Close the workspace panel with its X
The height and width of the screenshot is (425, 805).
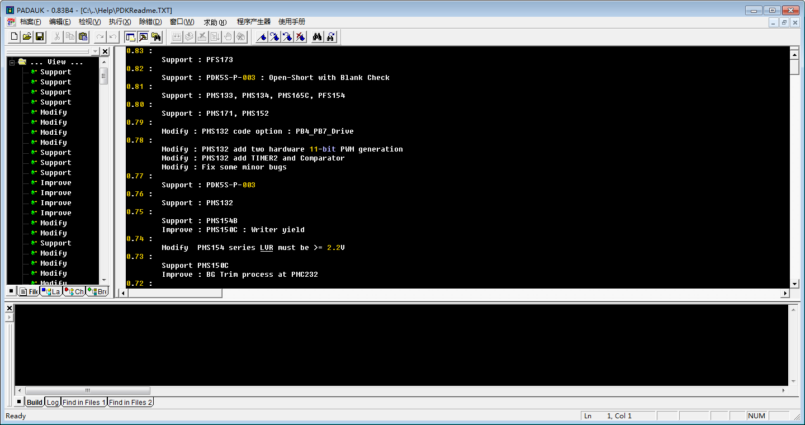coord(105,51)
